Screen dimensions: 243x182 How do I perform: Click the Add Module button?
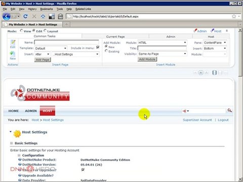point(147,59)
